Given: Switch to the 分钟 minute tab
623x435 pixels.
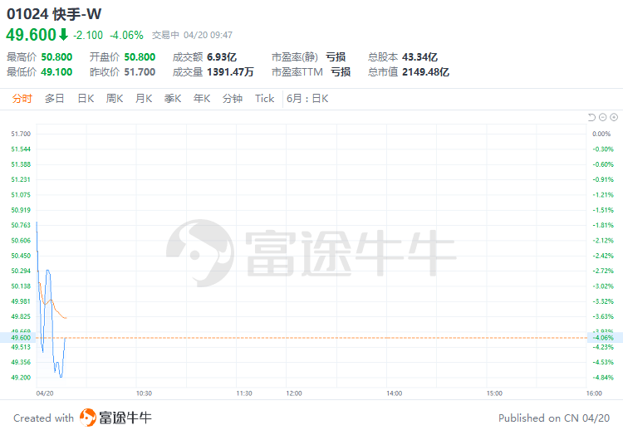Looking at the screenshot, I should [233, 99].
